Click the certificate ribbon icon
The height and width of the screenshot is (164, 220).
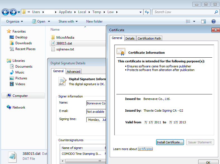[121, 52]
